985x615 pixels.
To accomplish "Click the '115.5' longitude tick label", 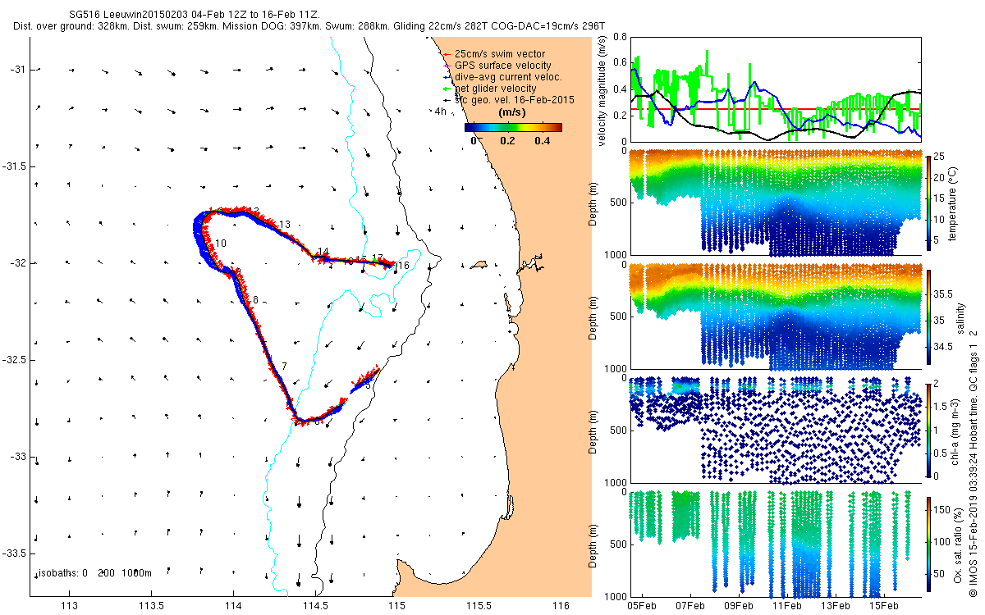I will coord(479,606).
